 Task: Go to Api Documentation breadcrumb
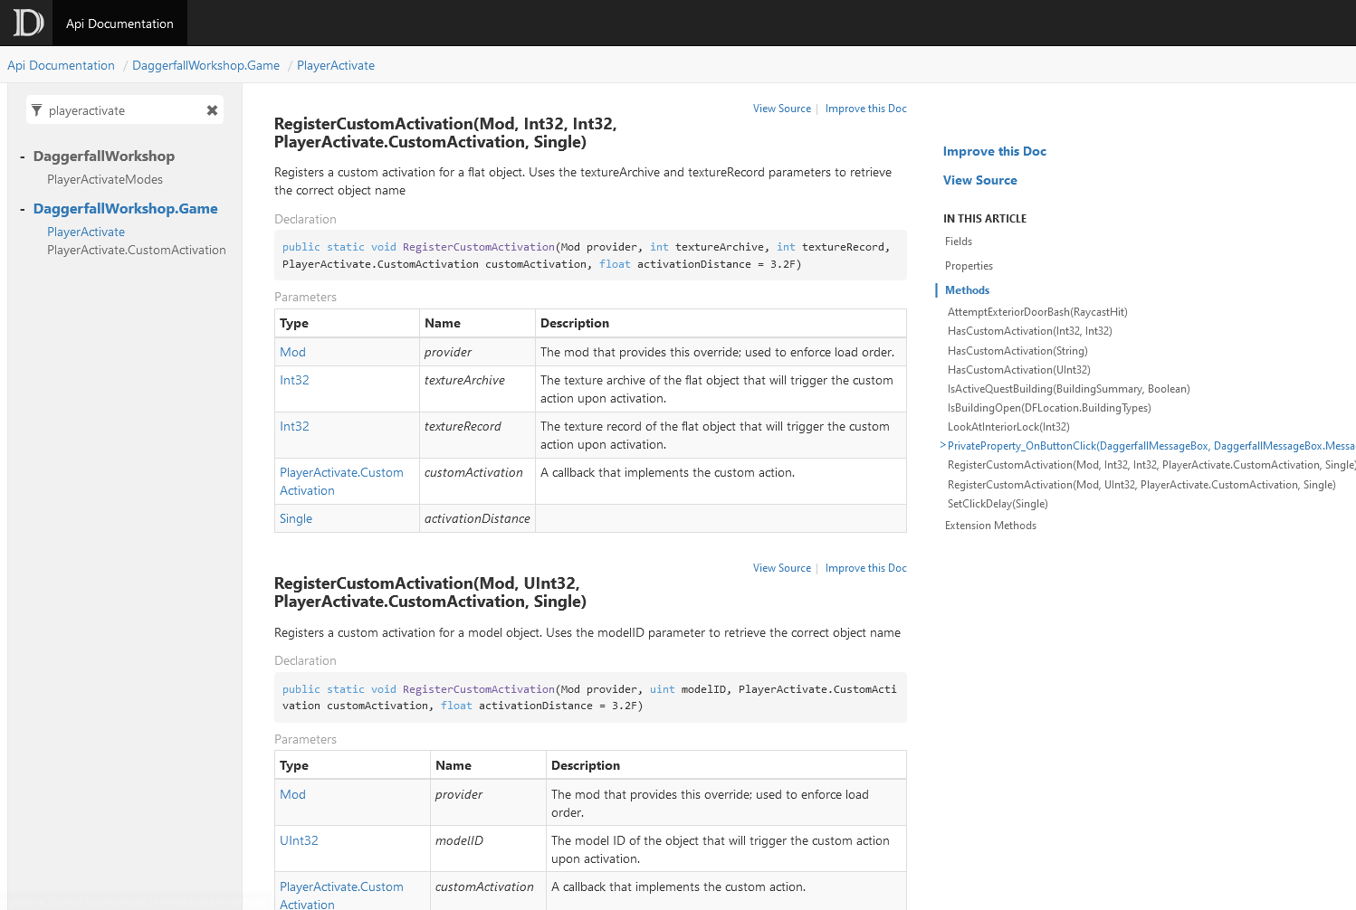[61, 65]
